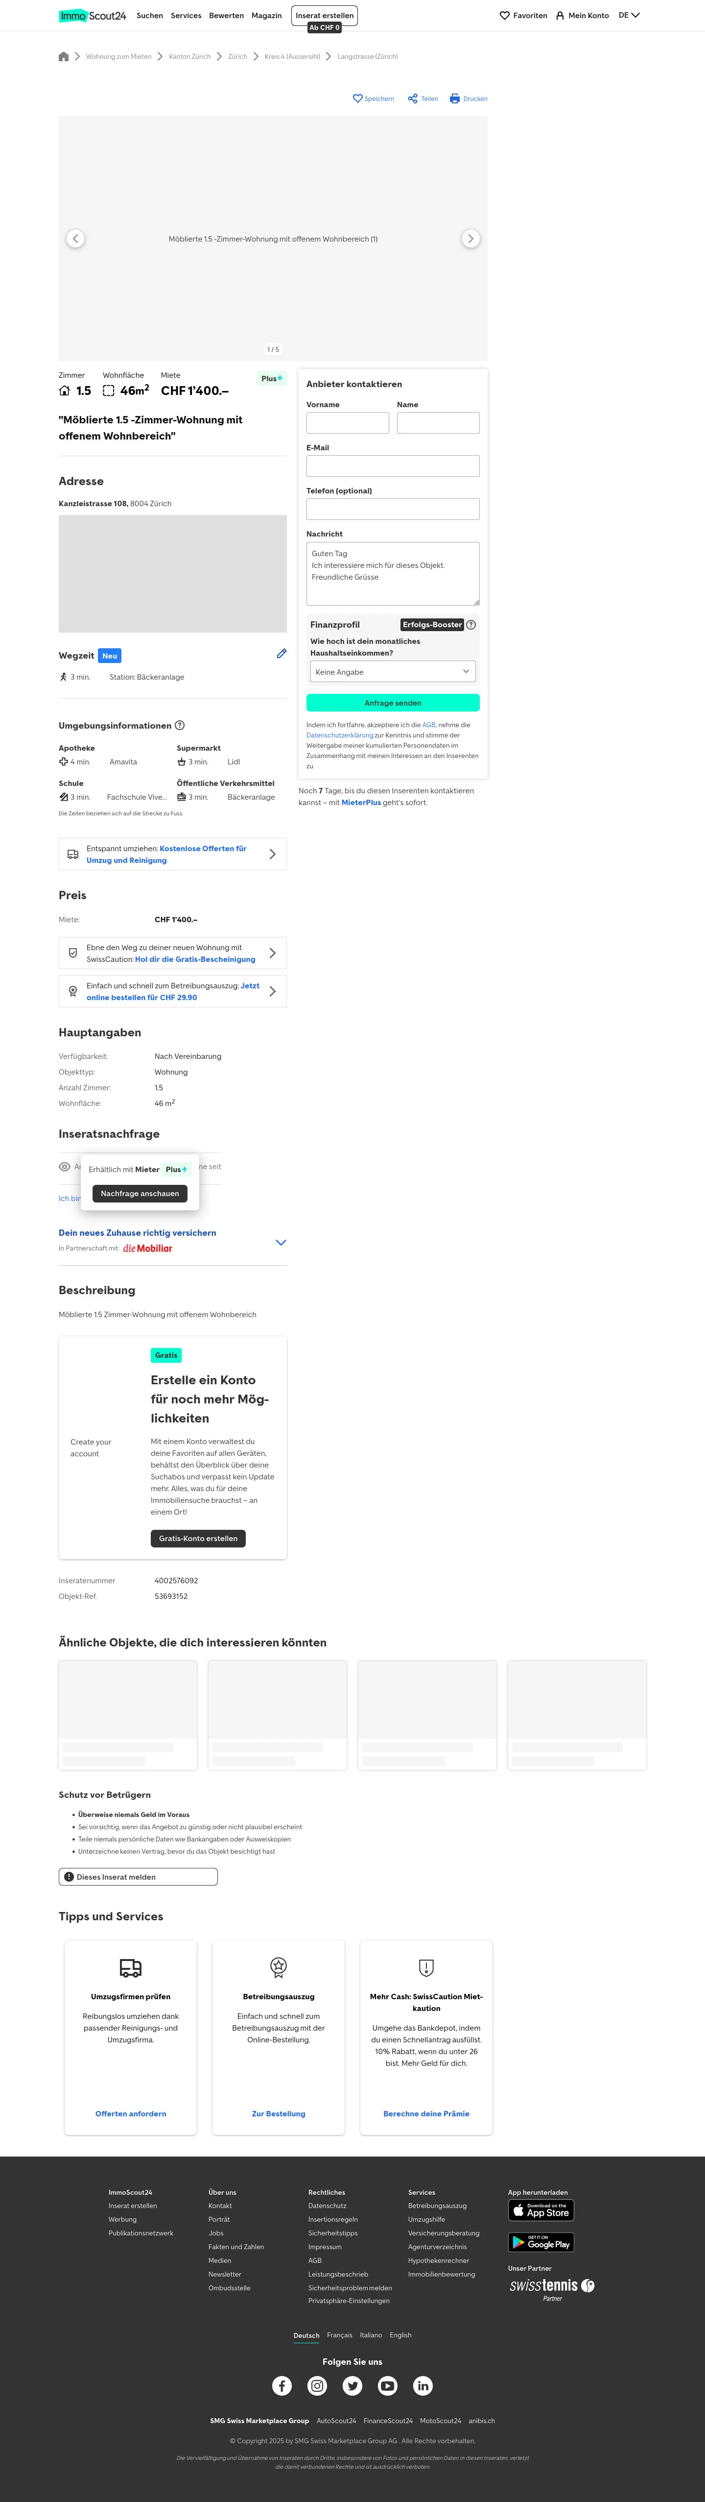
Task: Edit Wegzeit with the pencil icon
Action: (282, 654)
